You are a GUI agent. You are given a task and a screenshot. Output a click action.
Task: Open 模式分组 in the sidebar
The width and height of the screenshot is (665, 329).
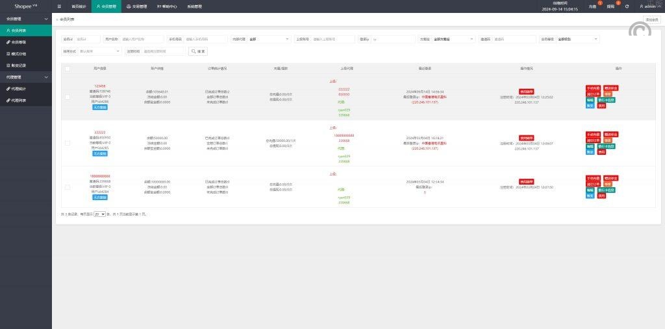[19, 53]
